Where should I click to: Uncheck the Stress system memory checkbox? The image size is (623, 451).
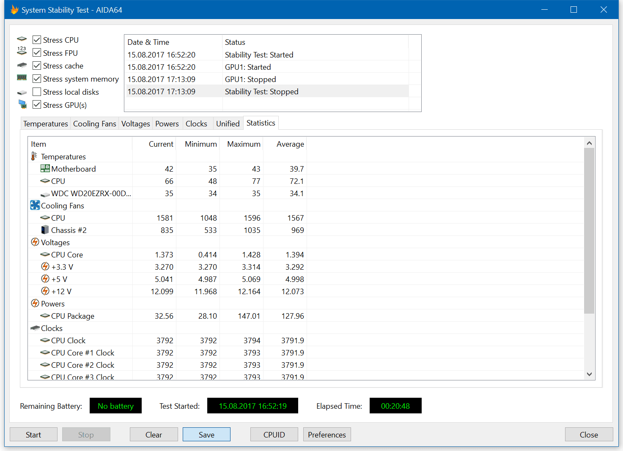click(37, 79)
